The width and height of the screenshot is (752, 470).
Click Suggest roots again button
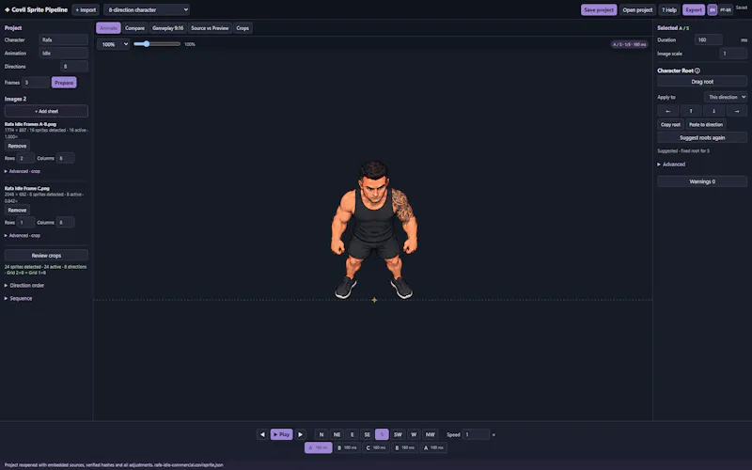click(702, 137)
